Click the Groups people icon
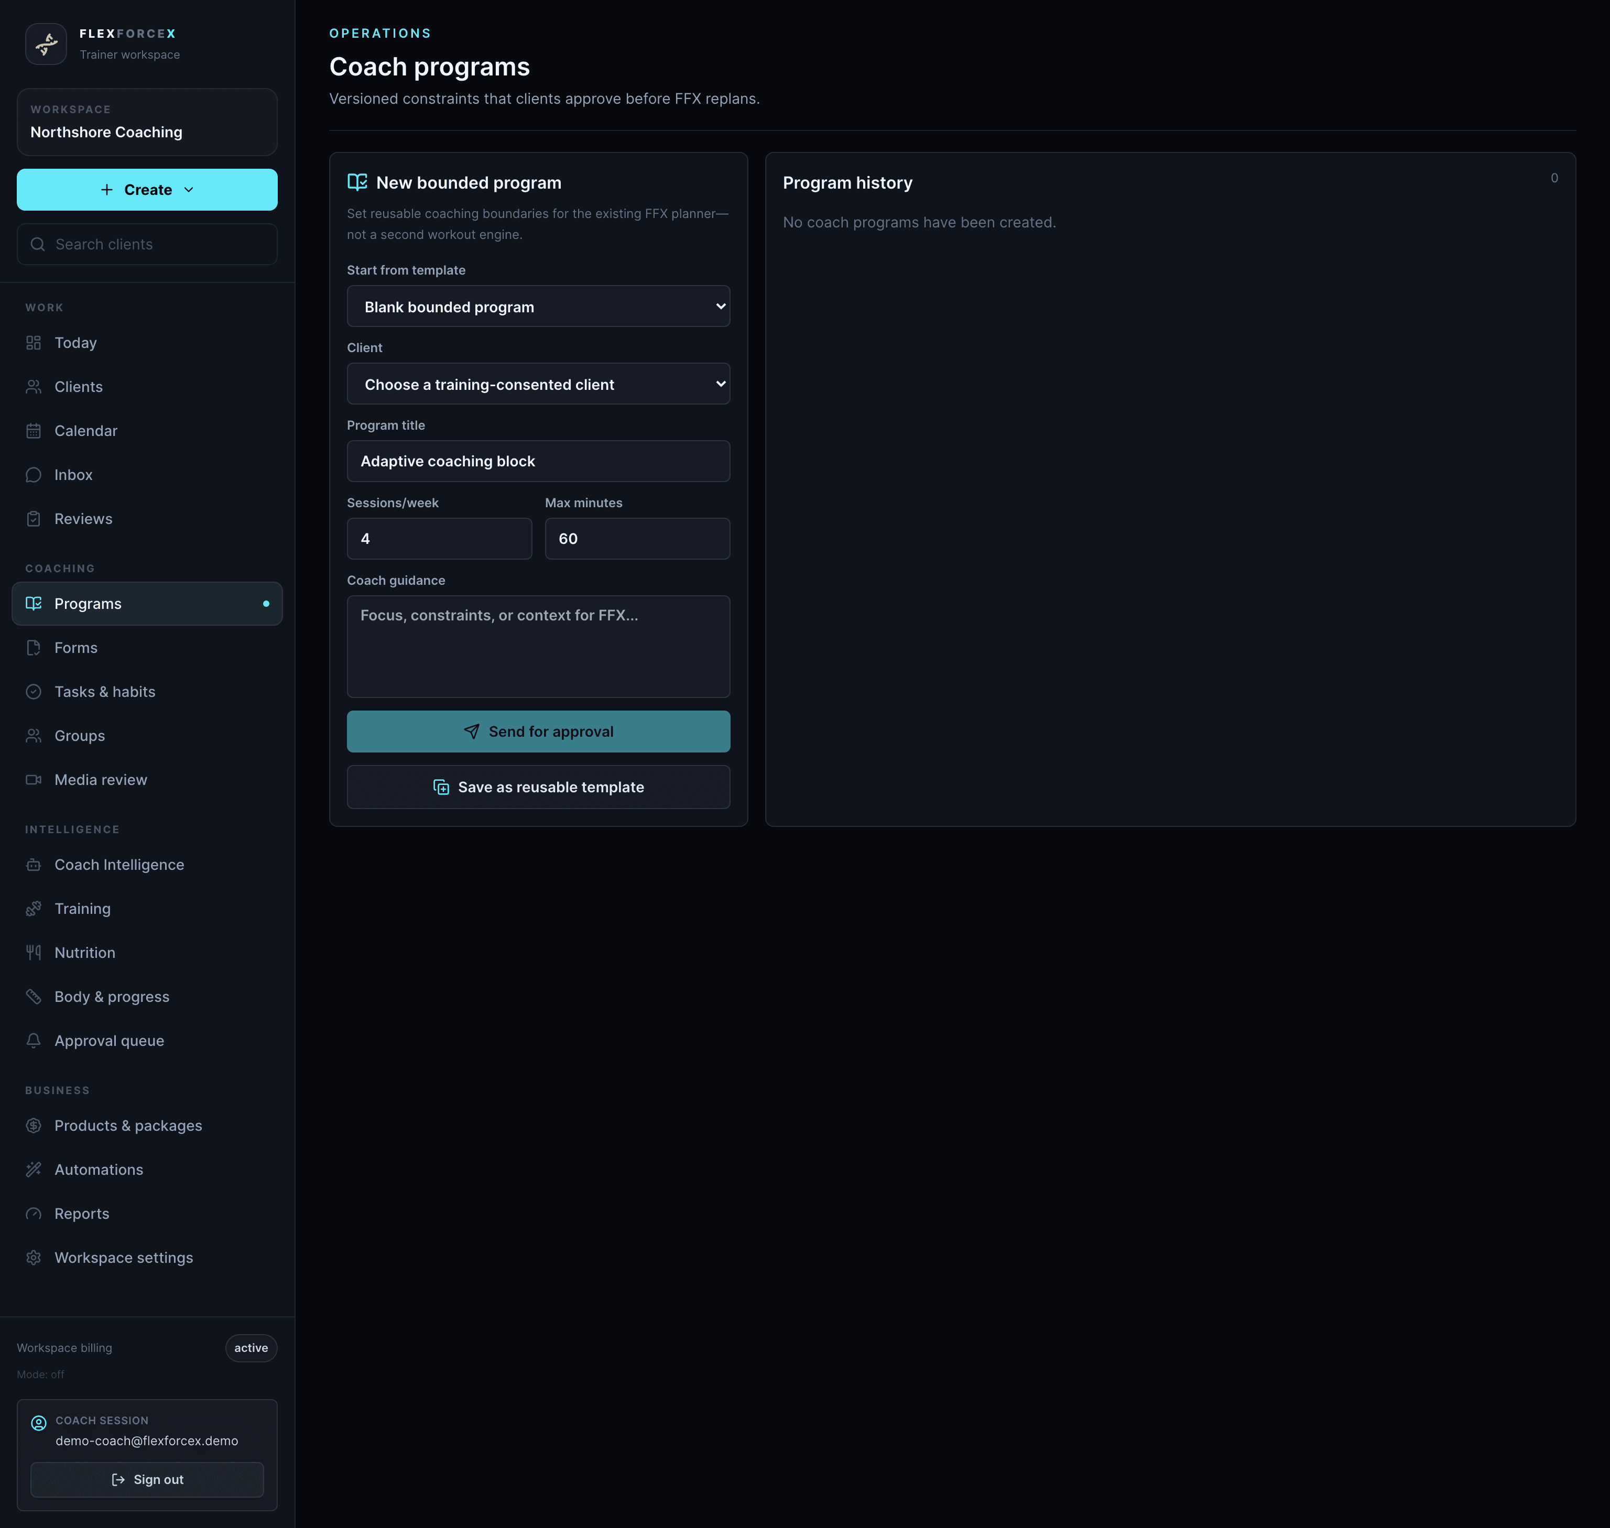 (x=34, y=736)
